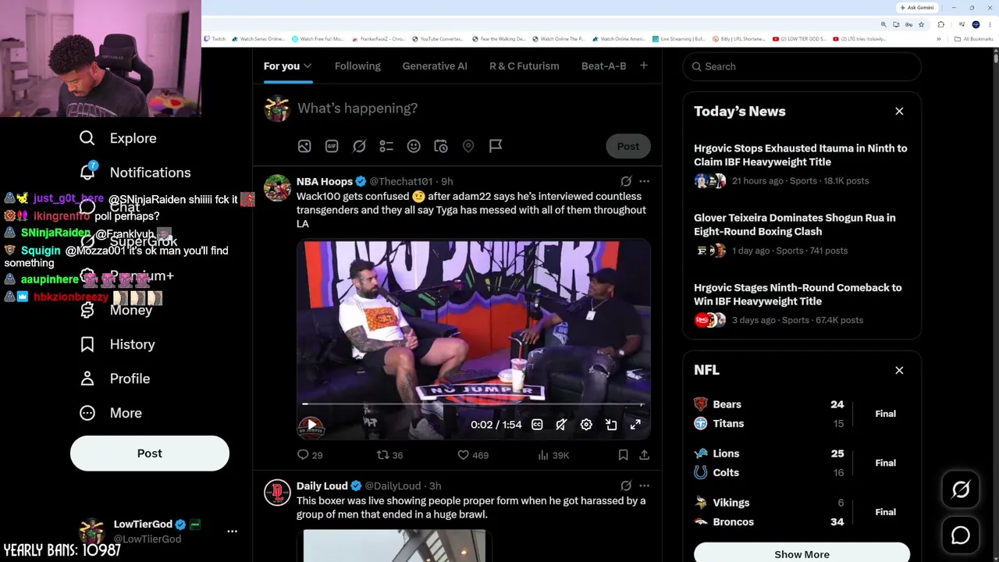999x562 pixels.
Task: Click Grok icon on Daily Loud post
Action: 626,486
